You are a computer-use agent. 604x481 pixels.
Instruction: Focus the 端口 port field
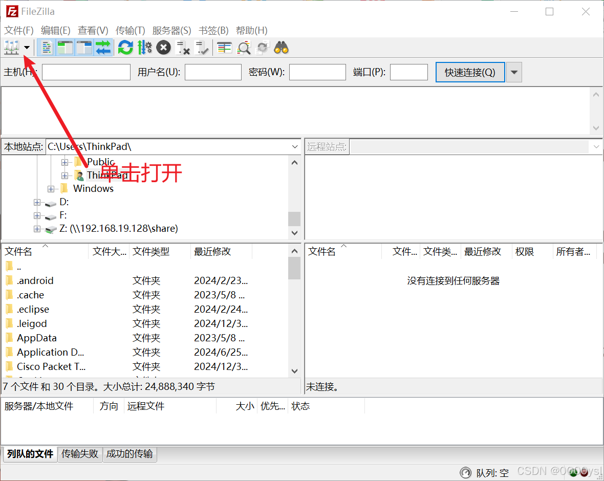[x=408, y=72]
